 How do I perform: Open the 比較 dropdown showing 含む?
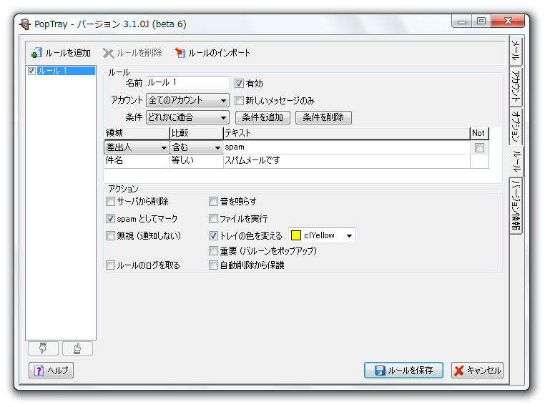pos(197,147)
